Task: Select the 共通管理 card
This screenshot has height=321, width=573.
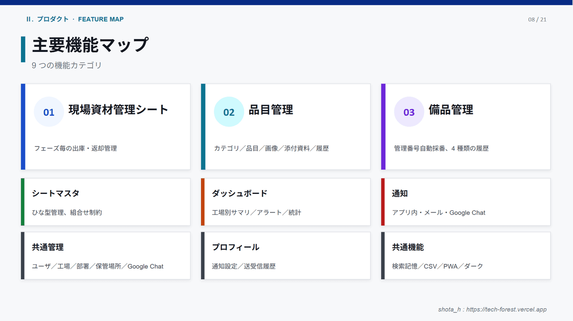Action: click(x=106, y=256)
